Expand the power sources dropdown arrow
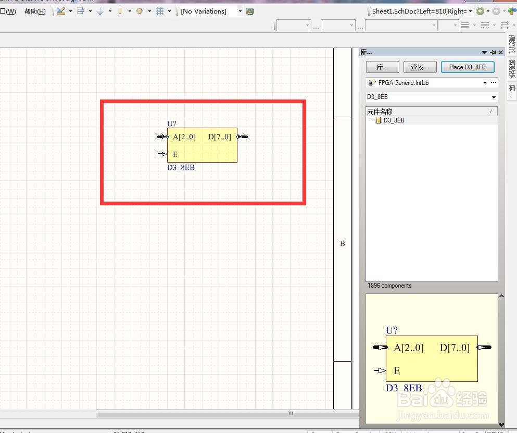 [x=110, y=11]
